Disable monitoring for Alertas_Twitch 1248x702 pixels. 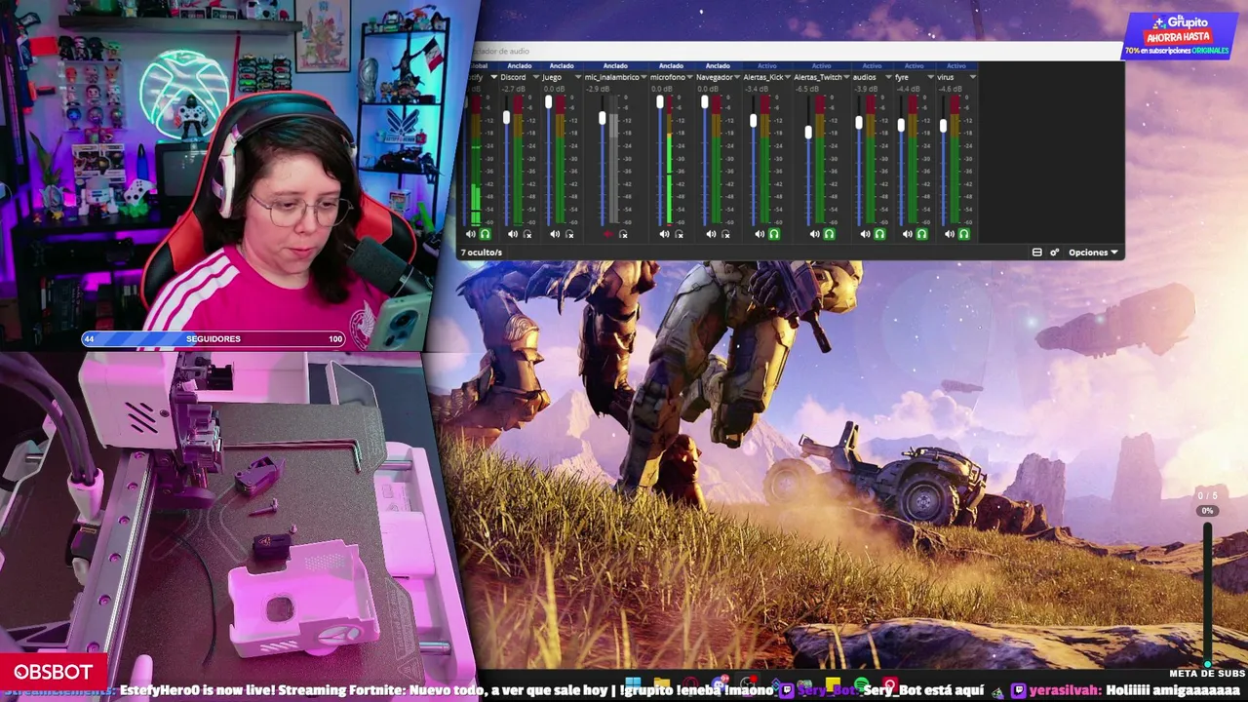[829, 234]
